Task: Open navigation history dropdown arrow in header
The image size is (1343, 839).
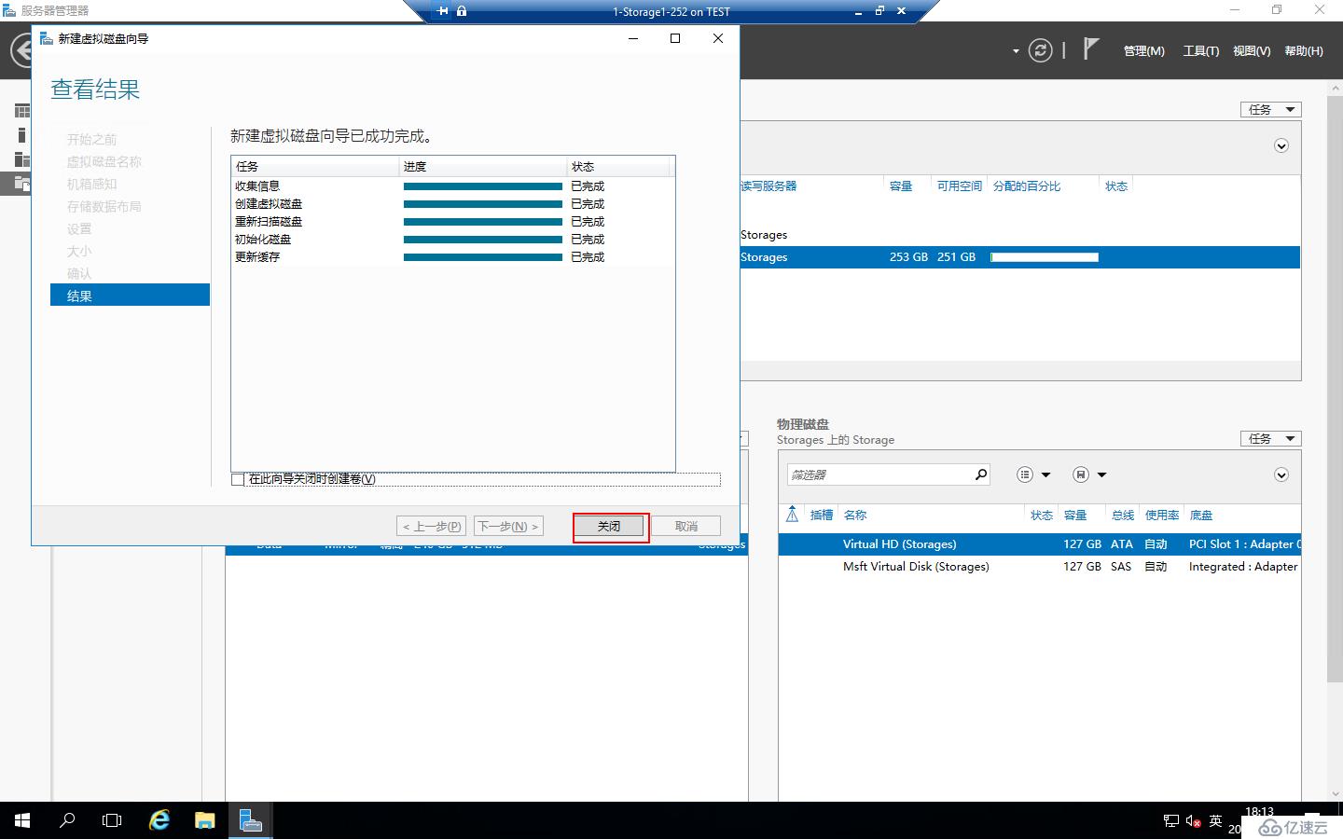Action: (1016, 51)
